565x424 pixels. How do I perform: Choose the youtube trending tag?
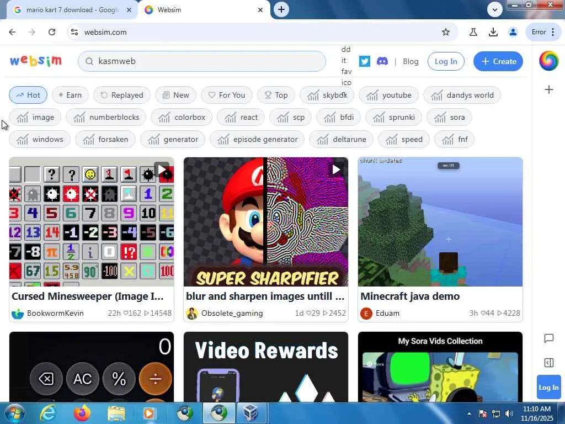tap(388, 95)
